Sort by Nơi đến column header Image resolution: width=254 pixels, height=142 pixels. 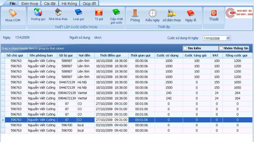pyautogui.click(x=86, y=55)
